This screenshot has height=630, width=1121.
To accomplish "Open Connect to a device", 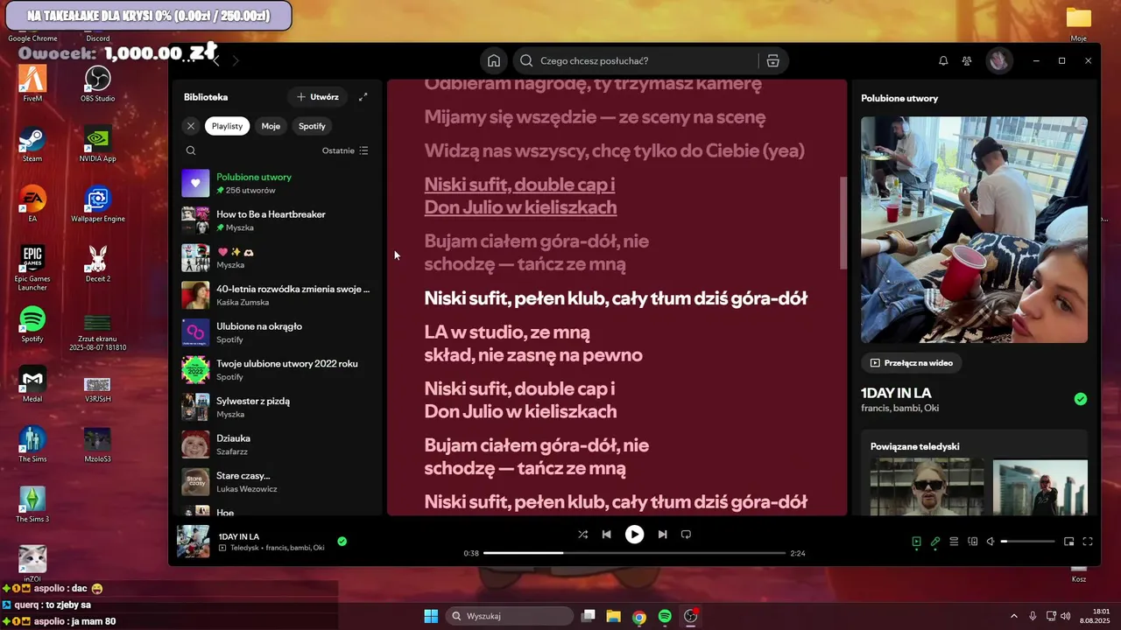I will point(972,542).
